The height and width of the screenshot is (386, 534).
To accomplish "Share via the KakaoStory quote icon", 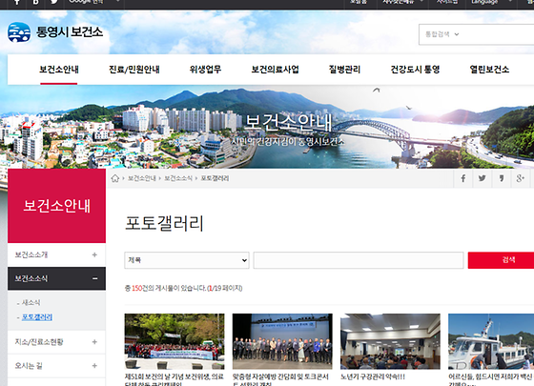I will (502, 178).
